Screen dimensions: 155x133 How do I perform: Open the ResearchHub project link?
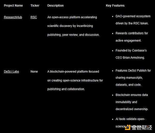[x=13, y=17]
